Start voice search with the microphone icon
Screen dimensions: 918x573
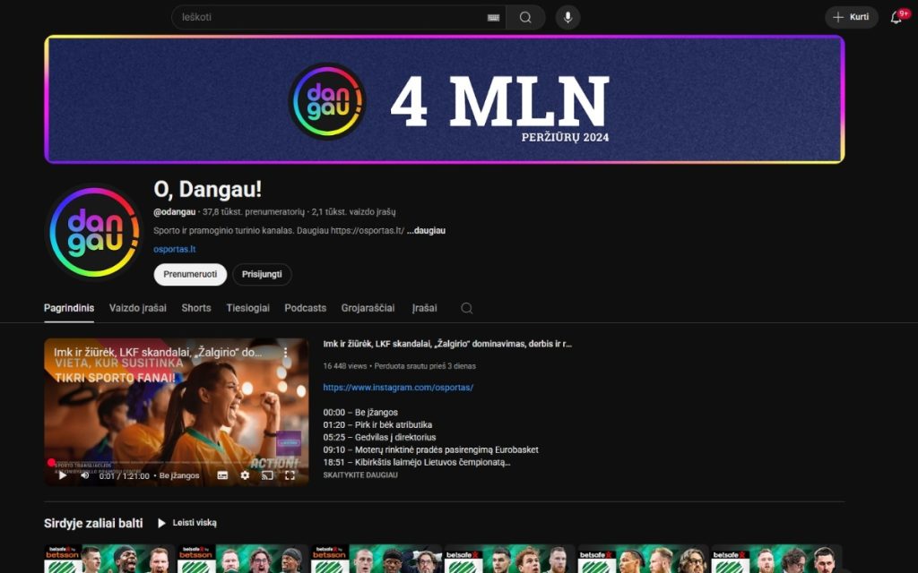click(x=567, y=18)
